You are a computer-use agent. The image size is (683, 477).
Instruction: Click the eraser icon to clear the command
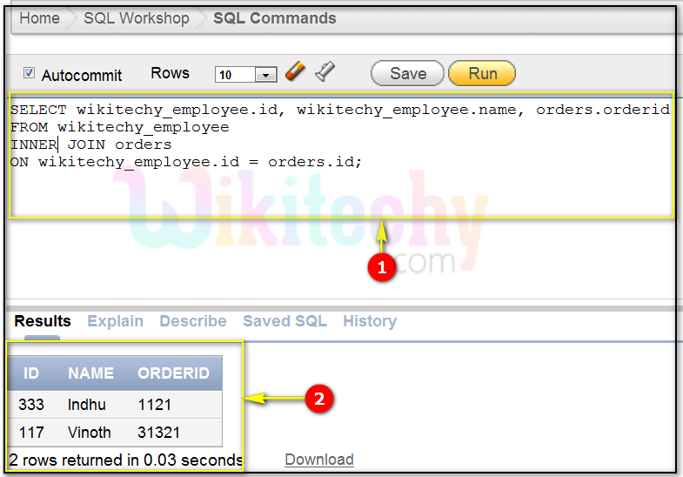295,72
